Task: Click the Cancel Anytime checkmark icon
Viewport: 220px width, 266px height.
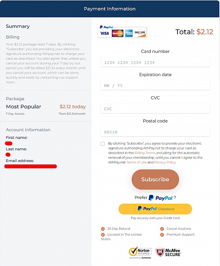Action: click(x=162, y=229)
